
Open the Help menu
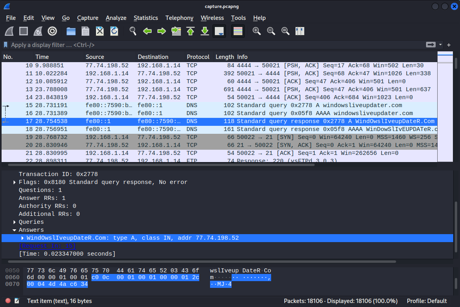coord(259,18)
